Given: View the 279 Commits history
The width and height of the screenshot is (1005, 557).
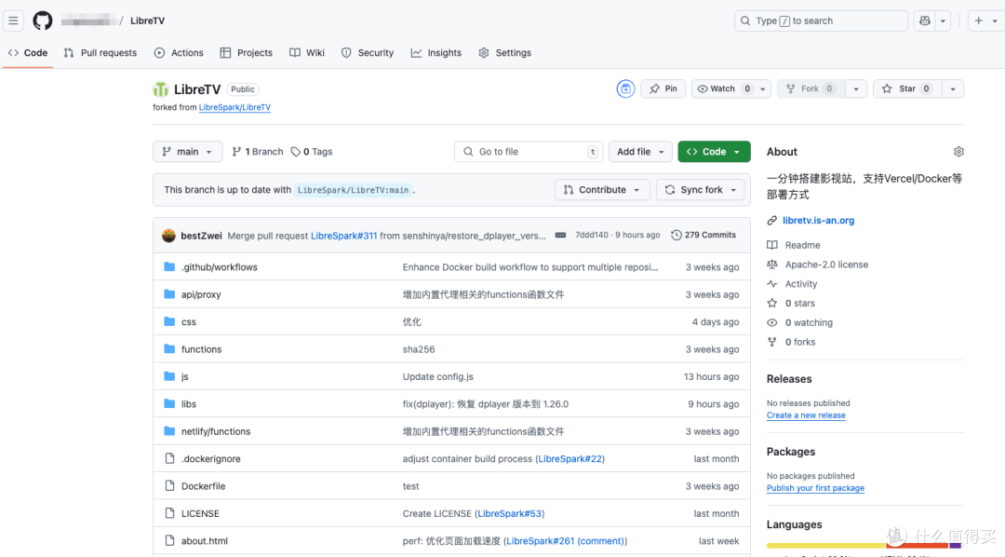Looking at the screenshot, I should coord(703,235).
